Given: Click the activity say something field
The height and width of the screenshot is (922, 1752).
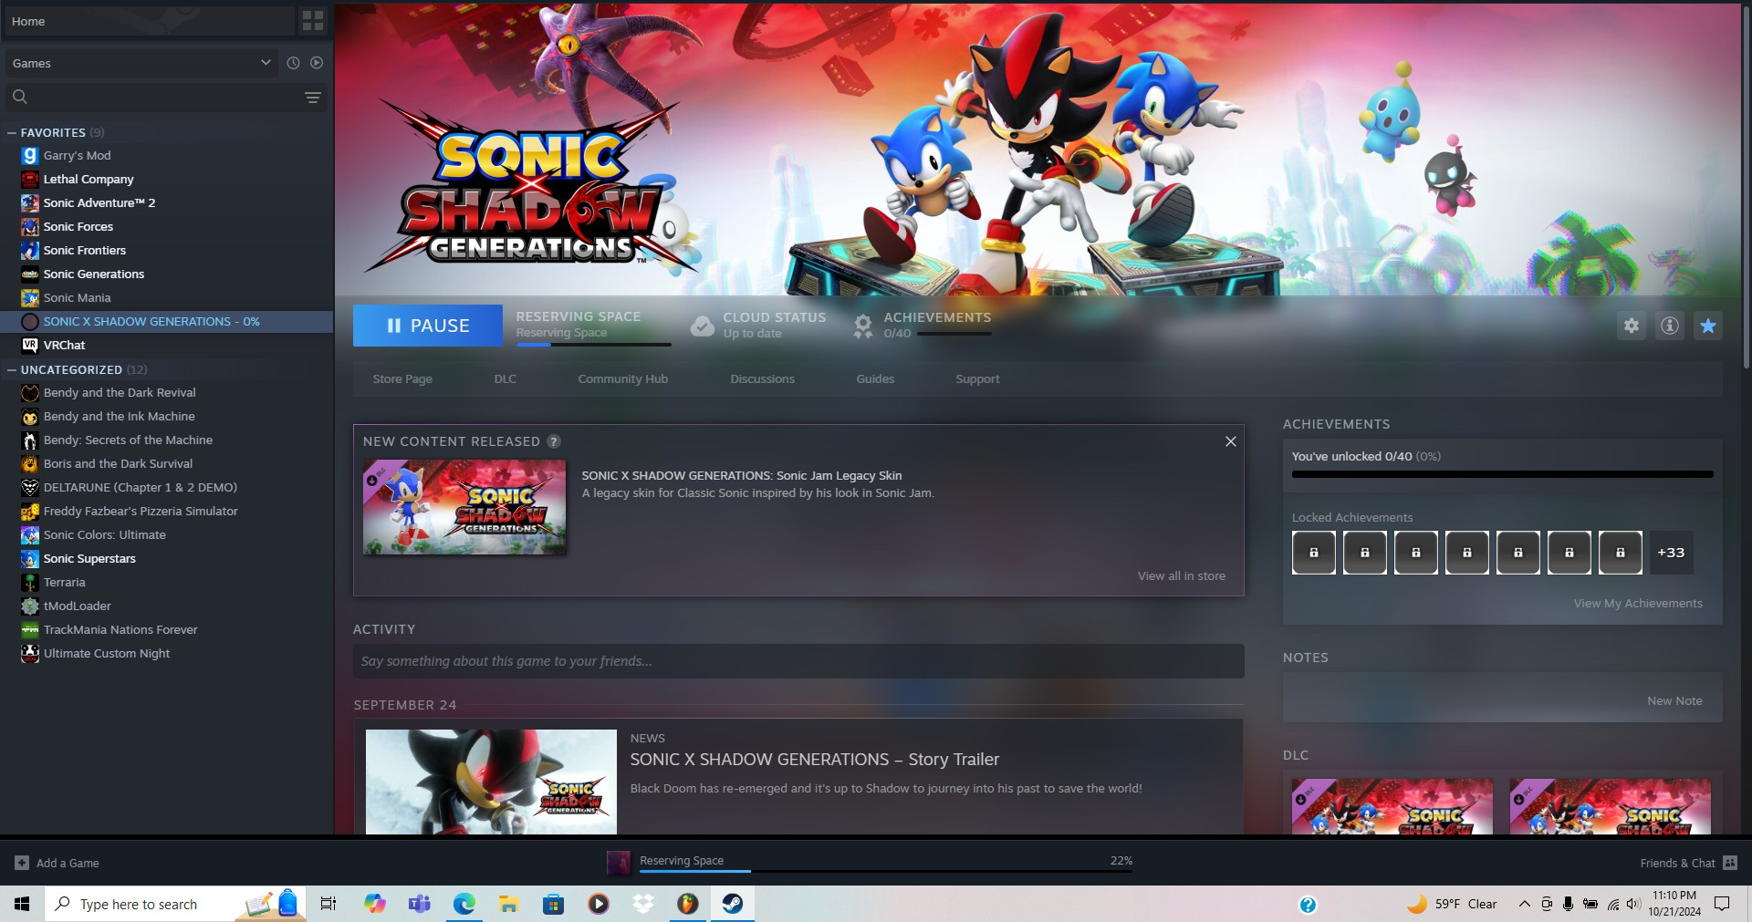Looking at the screenshot, I should 798,661.
